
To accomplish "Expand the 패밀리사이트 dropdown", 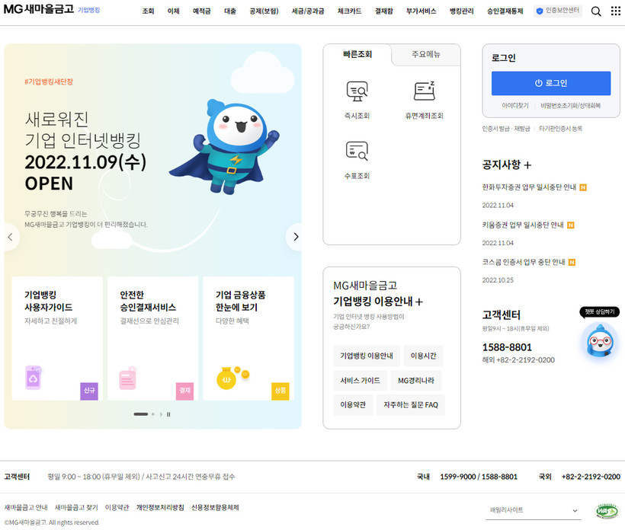I will 534,511.
